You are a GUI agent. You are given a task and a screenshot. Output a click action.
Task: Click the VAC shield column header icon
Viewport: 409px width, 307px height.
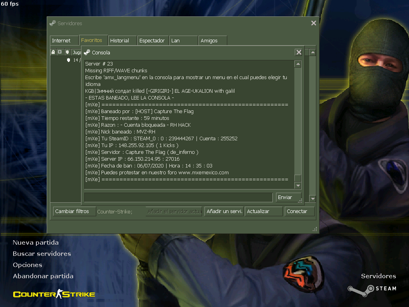pos(67,52)
